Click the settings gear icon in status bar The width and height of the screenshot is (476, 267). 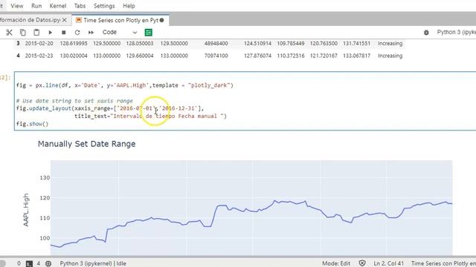click(48, 264)
